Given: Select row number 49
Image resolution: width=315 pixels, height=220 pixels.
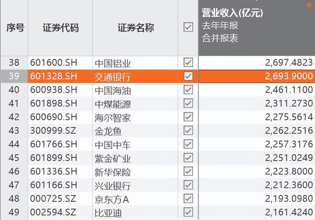Looking at the screenshot, I should coord(14,212).
